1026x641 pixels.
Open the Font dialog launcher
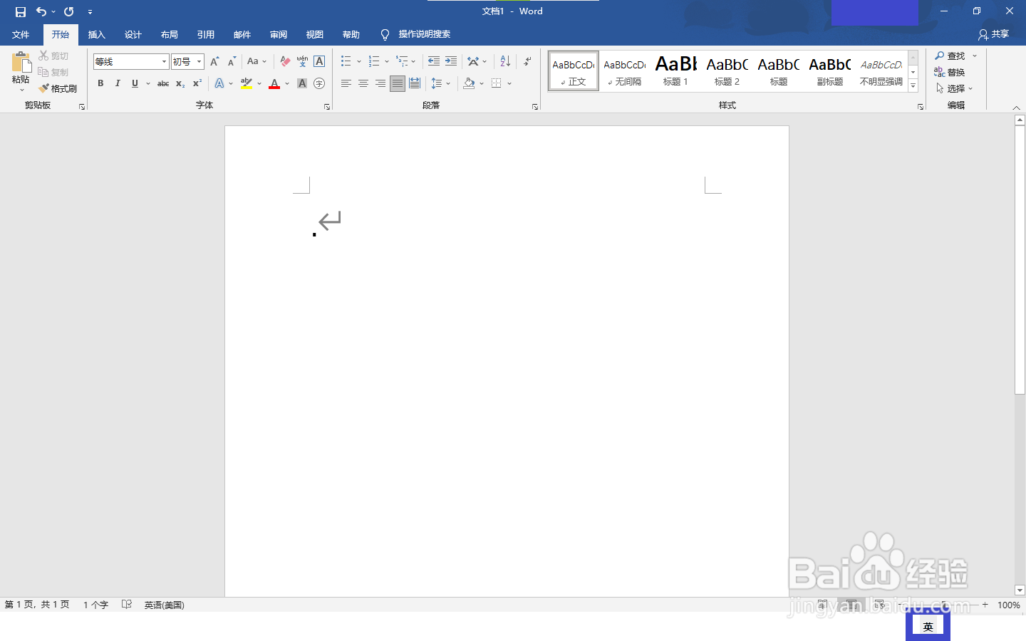tap(327, 107)
